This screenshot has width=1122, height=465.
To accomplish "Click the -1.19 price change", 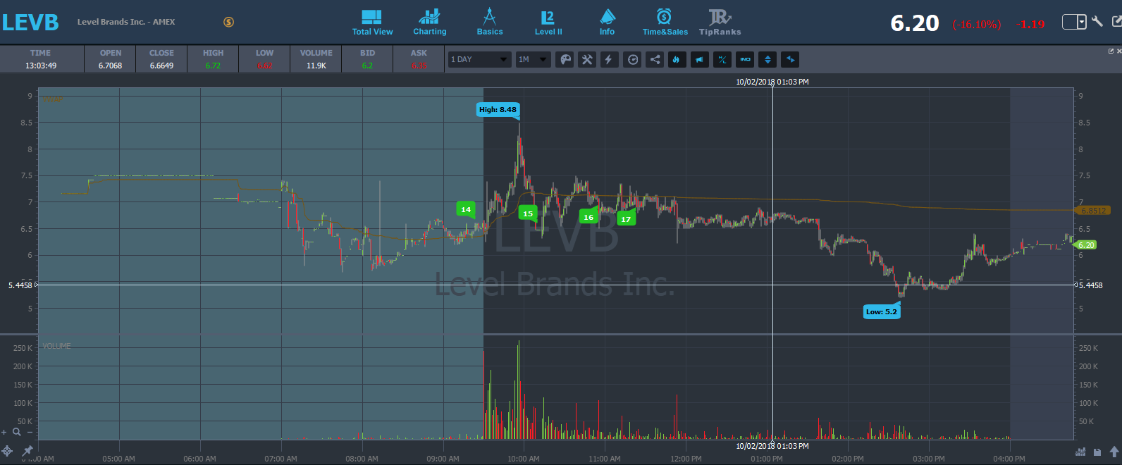I will 1030,24.
